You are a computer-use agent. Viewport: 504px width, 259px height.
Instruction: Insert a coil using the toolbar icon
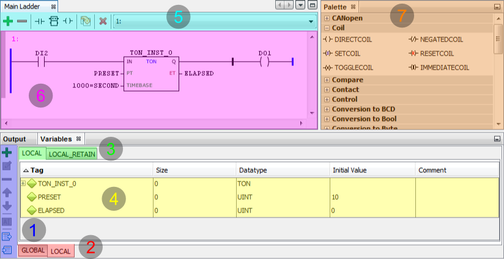pyautogui.click(x=69, y=21)
